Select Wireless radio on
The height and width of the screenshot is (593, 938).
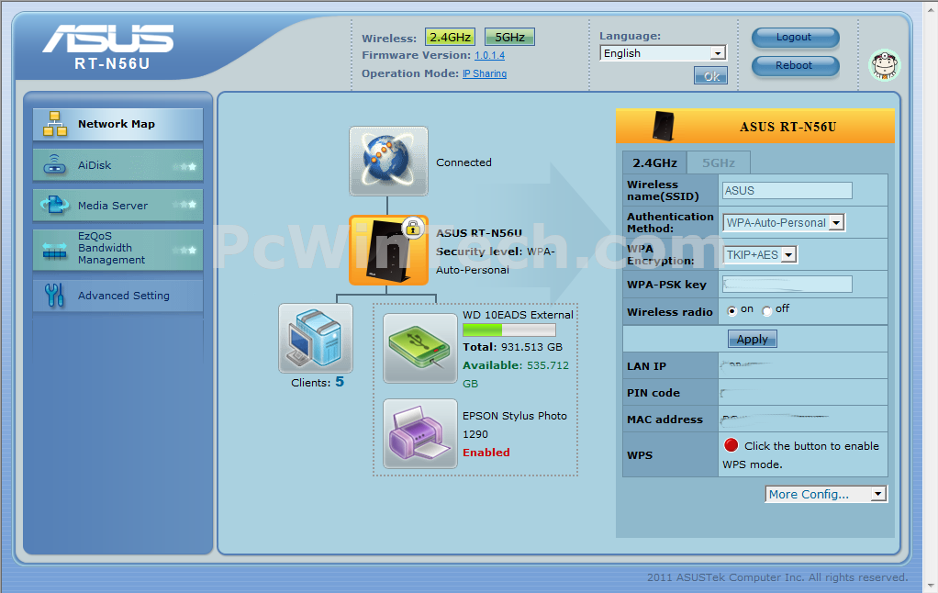[x=731, y=310]
